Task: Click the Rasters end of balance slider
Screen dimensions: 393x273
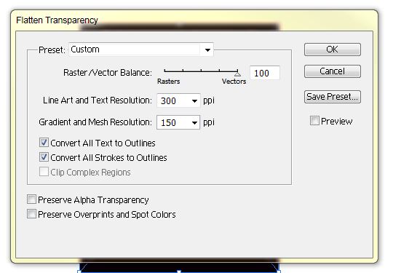Action: click(x=164, y=71)
